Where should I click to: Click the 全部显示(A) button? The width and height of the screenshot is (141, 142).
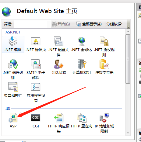pos(89,24)
